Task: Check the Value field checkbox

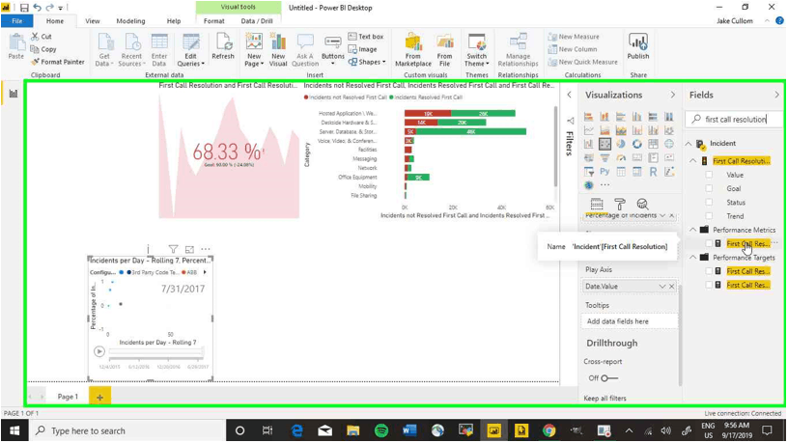Action: pos(709,175)
